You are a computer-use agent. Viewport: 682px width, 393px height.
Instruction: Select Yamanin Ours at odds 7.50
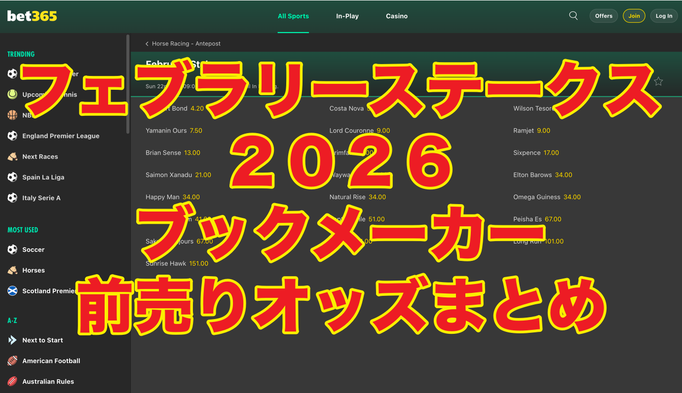tap(174, 131)
